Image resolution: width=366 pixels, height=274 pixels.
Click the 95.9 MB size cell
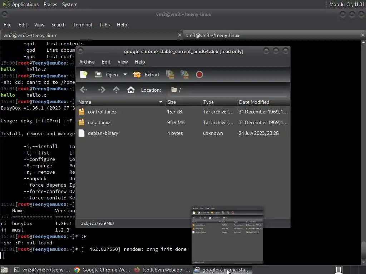[176, 123]
